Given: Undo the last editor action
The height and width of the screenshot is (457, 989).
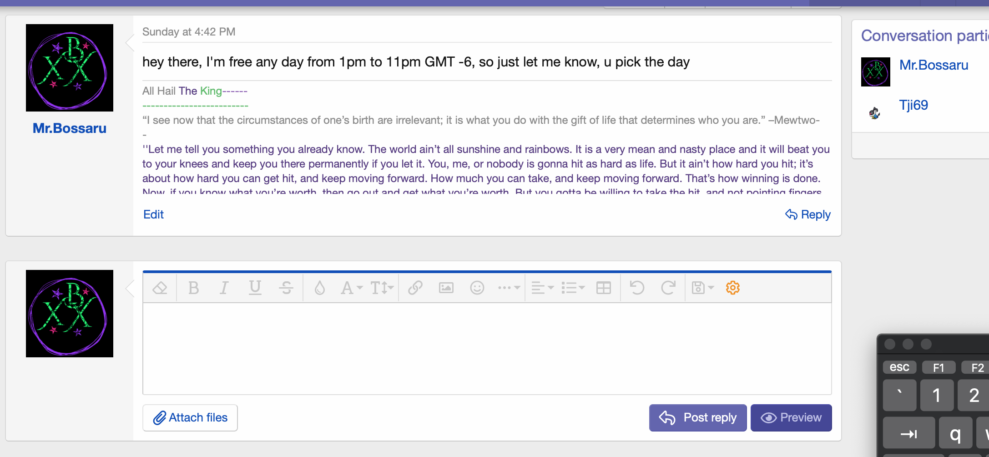Looking at the screenshot, I should point(636,287).
